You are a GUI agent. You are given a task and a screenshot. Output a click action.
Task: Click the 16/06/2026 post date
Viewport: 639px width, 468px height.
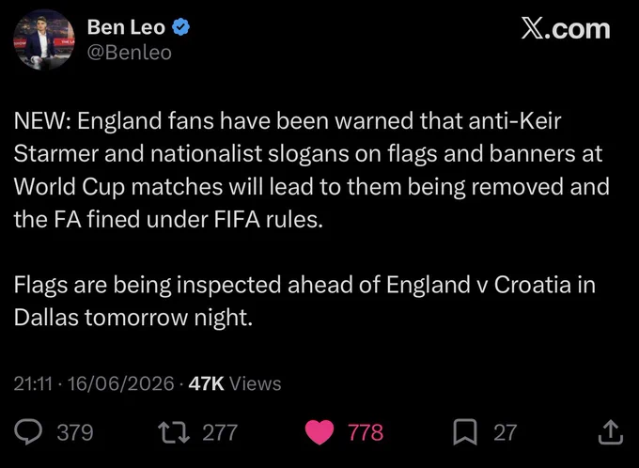[x=120, y=383]
